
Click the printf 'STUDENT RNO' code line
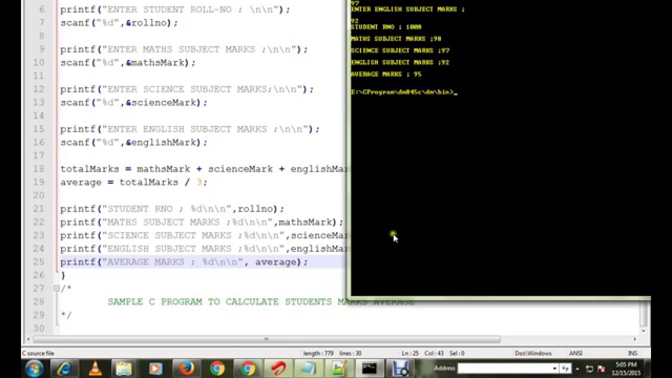(172, 209)
